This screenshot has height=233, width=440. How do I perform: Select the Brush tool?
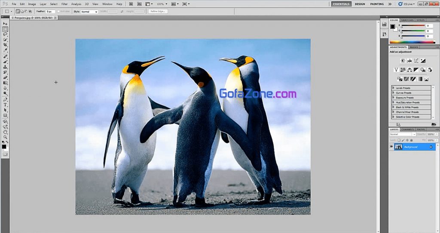(x=5, y=62)
